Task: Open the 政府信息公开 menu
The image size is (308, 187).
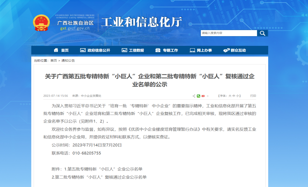Action: (95, 50)
